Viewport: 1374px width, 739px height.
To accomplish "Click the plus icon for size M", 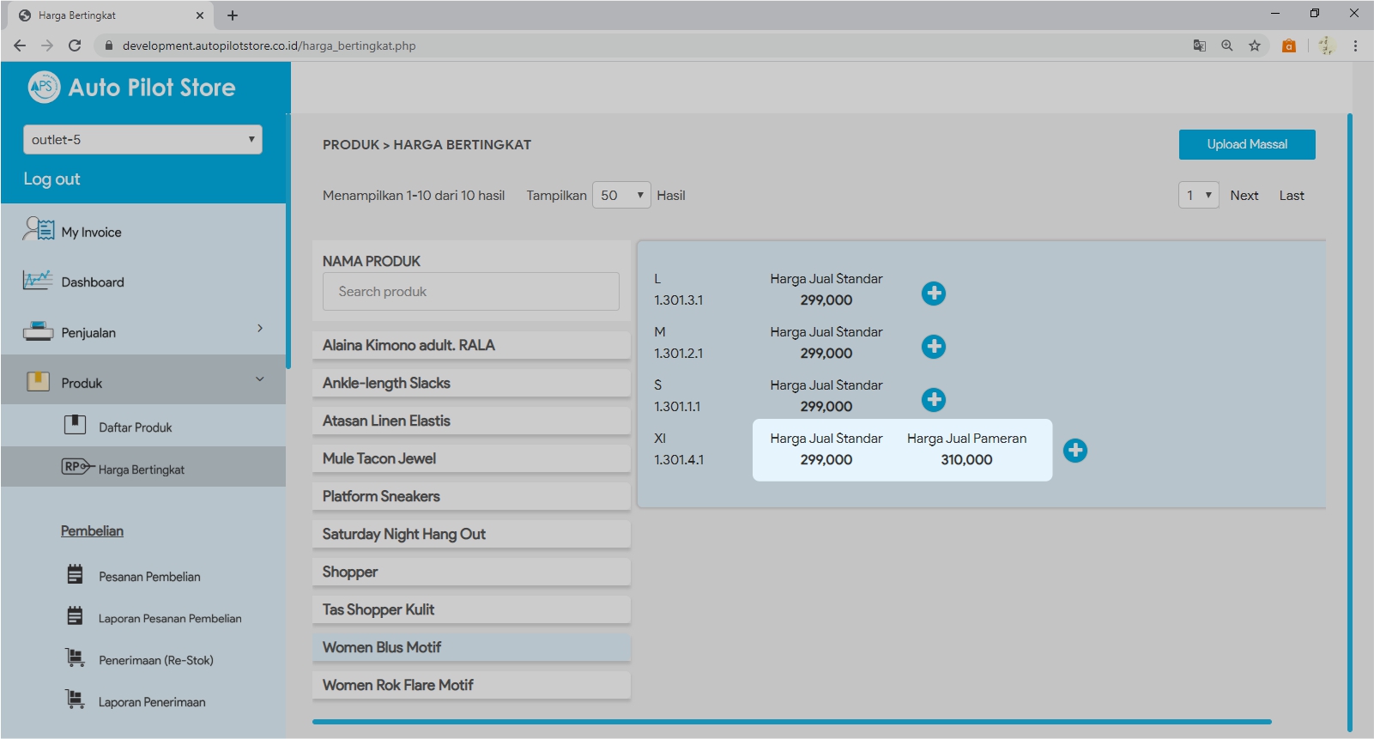I will tap(933, 347).
